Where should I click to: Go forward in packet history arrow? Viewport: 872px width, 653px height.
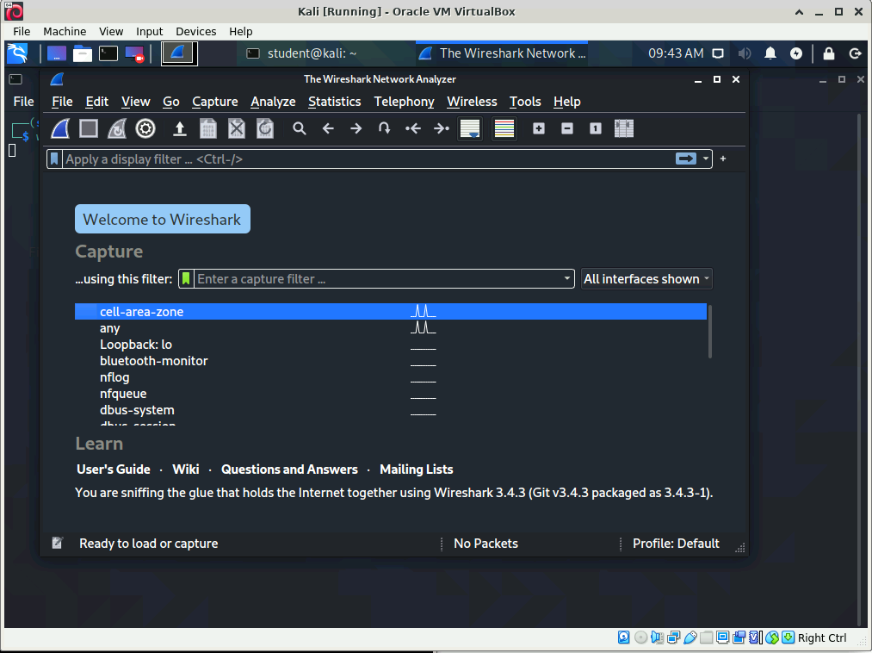(x=356, y=128)
